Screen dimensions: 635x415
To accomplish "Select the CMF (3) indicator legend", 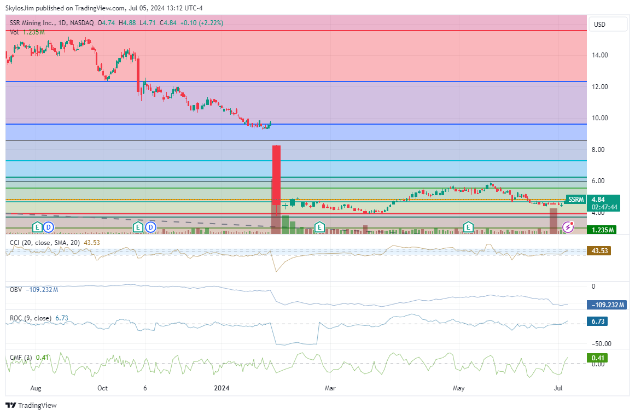I will click(x=29, y=358).
